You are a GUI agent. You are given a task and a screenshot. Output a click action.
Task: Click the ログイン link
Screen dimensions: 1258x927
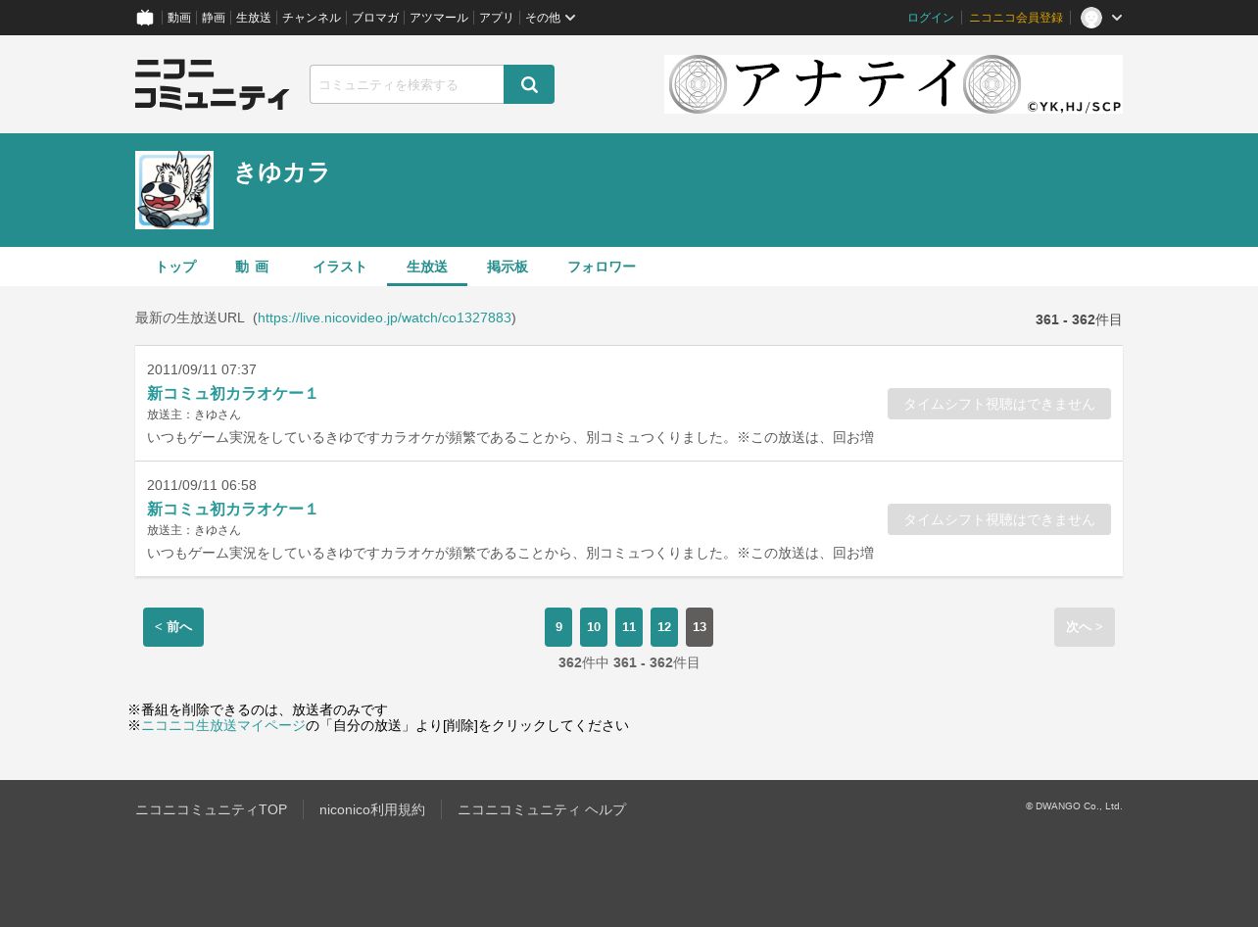coord(931,18)
